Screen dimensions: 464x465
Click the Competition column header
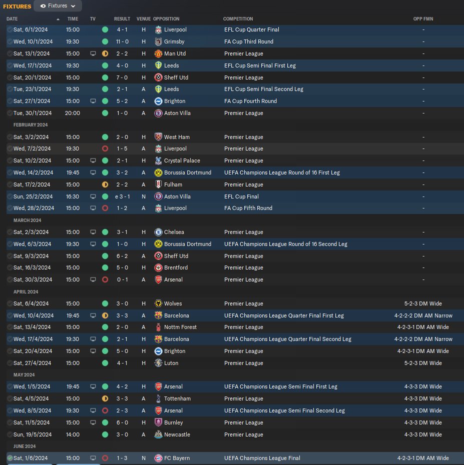tap(238, 18)
